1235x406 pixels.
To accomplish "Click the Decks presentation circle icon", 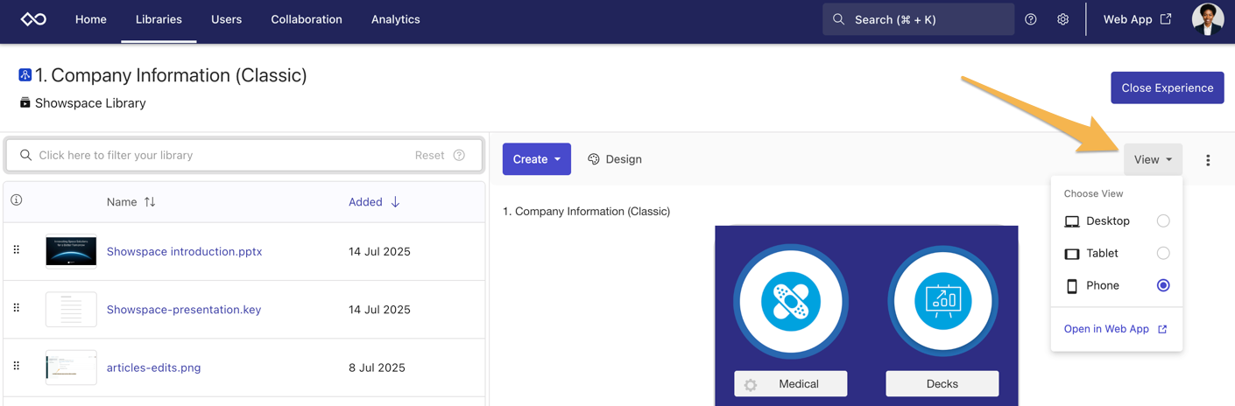I will (942, 302).
